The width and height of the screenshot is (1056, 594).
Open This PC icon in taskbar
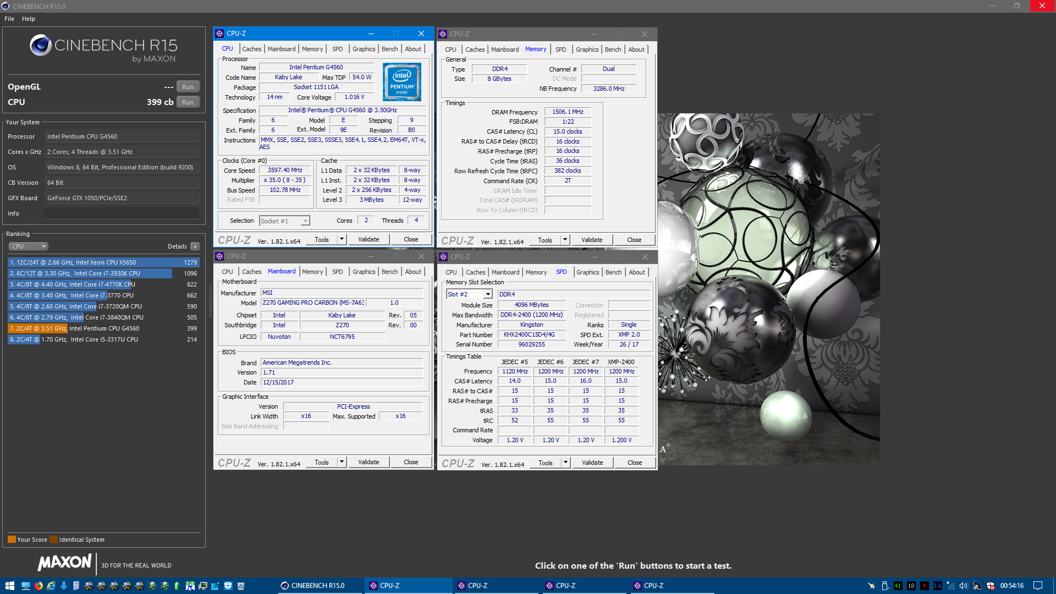click(x=26, y=586)
